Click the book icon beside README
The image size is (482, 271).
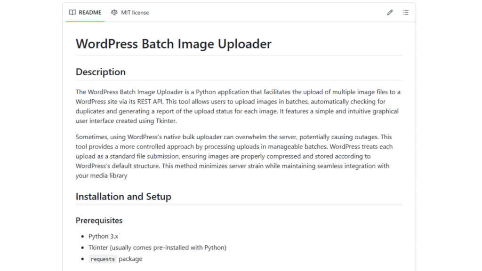[72, 13]
